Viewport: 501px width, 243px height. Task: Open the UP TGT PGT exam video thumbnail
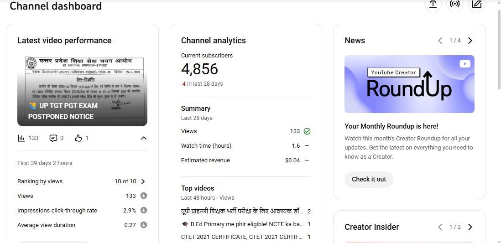[82, 91]
